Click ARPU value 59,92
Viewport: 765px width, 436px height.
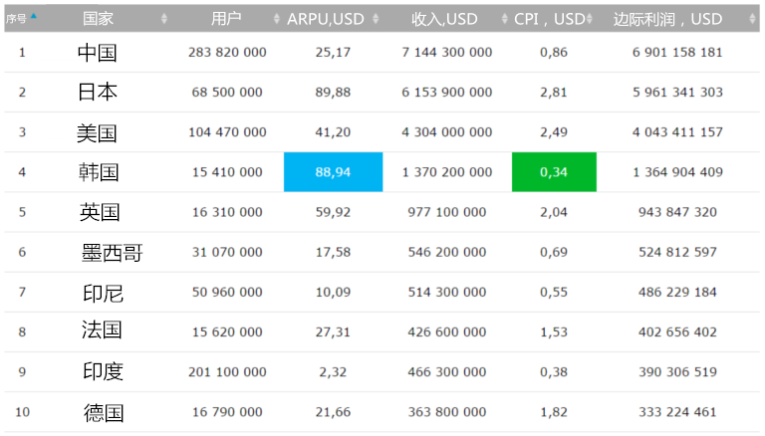(x=333, y=212)
